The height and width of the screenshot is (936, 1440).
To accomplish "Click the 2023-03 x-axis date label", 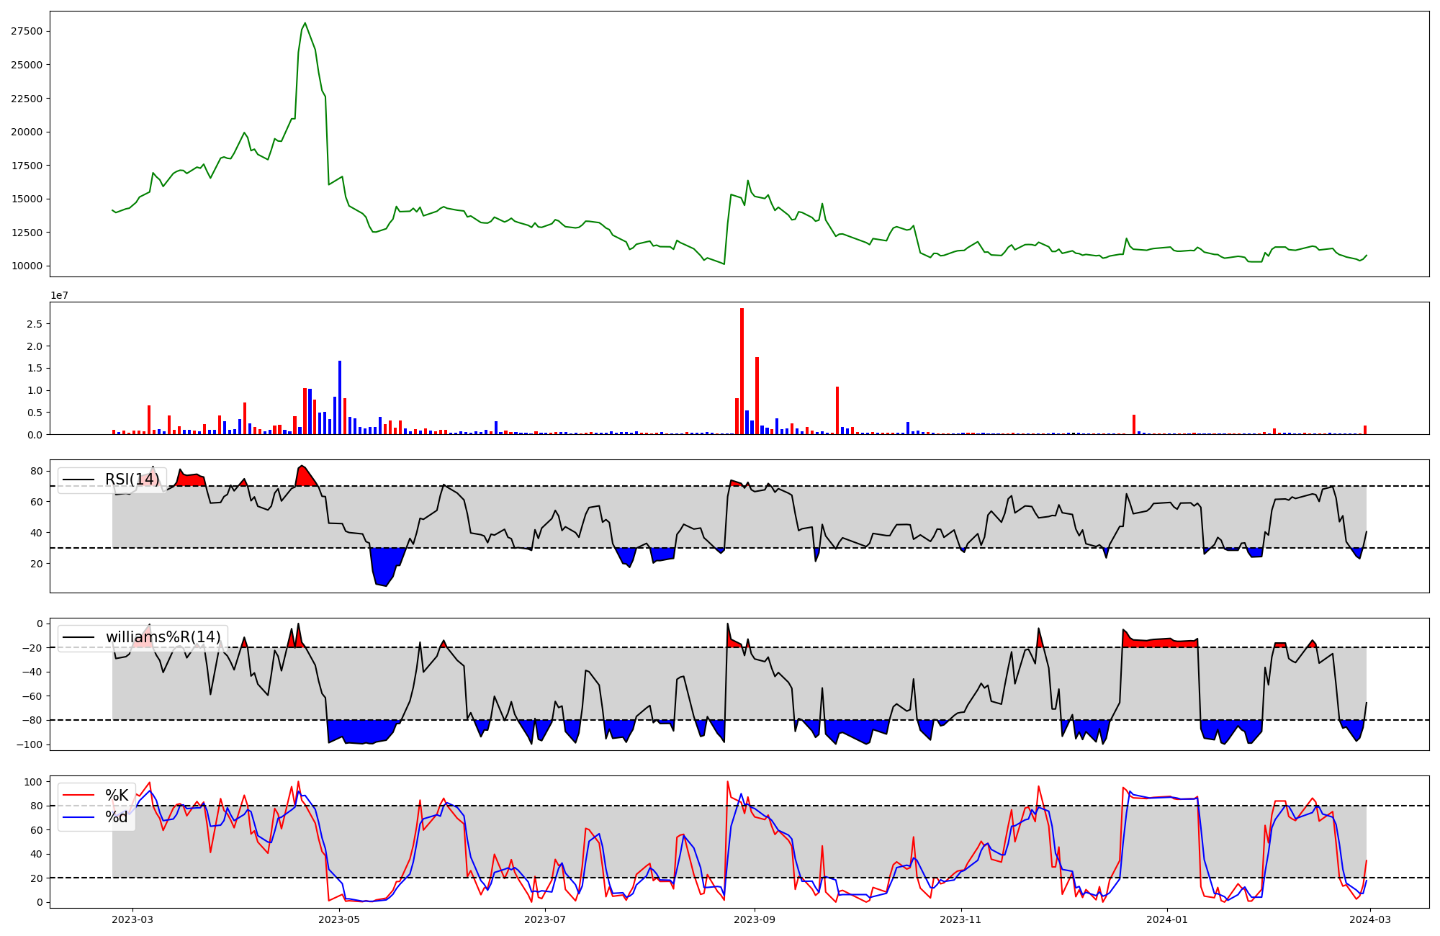I will point(132,919).
